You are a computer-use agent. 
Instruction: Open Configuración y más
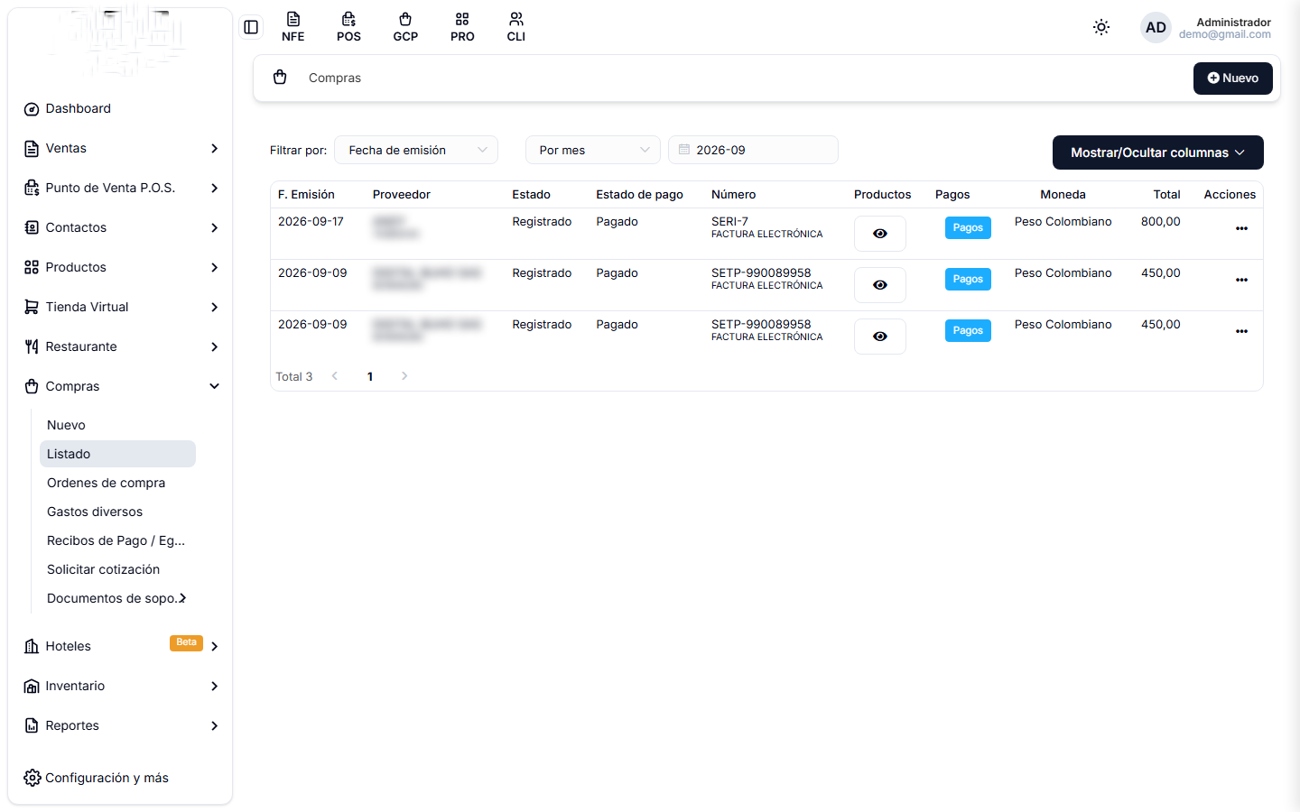[97, 778]
